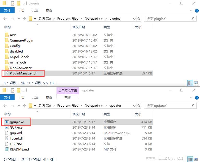Click Notepad++ breadcrumb in updater address bar
The image size is (200, 162).
click(x=93, y=106)
